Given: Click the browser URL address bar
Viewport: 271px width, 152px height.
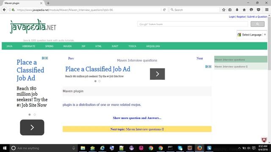Looking at the screenshot, I should click(x=88, y=10).
